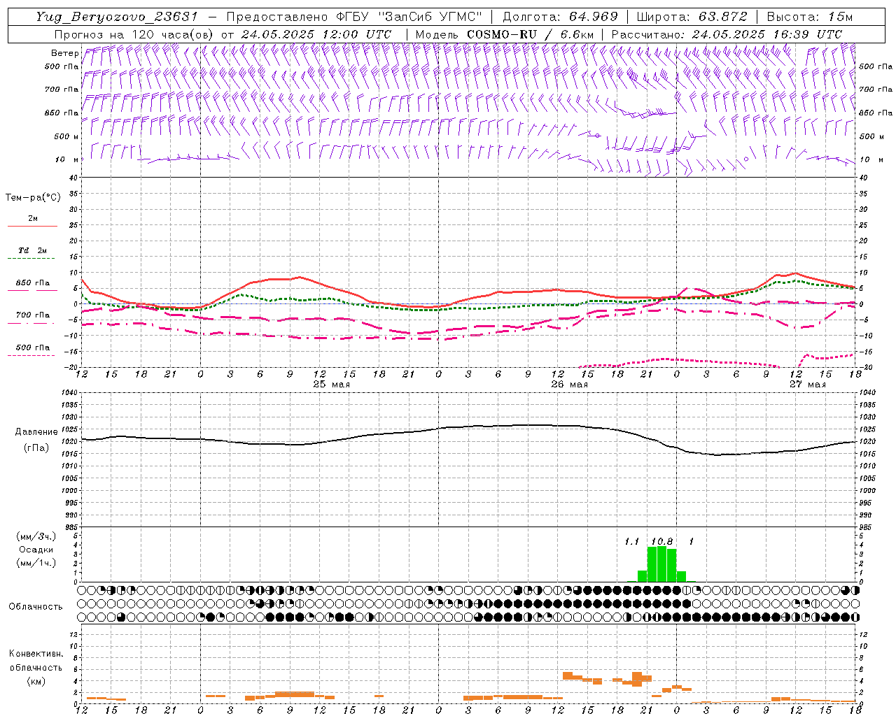Click the Облачность cloud cover row label
Image resolution: width=896 pixels, height=716 pixels.
pos(36,607)
